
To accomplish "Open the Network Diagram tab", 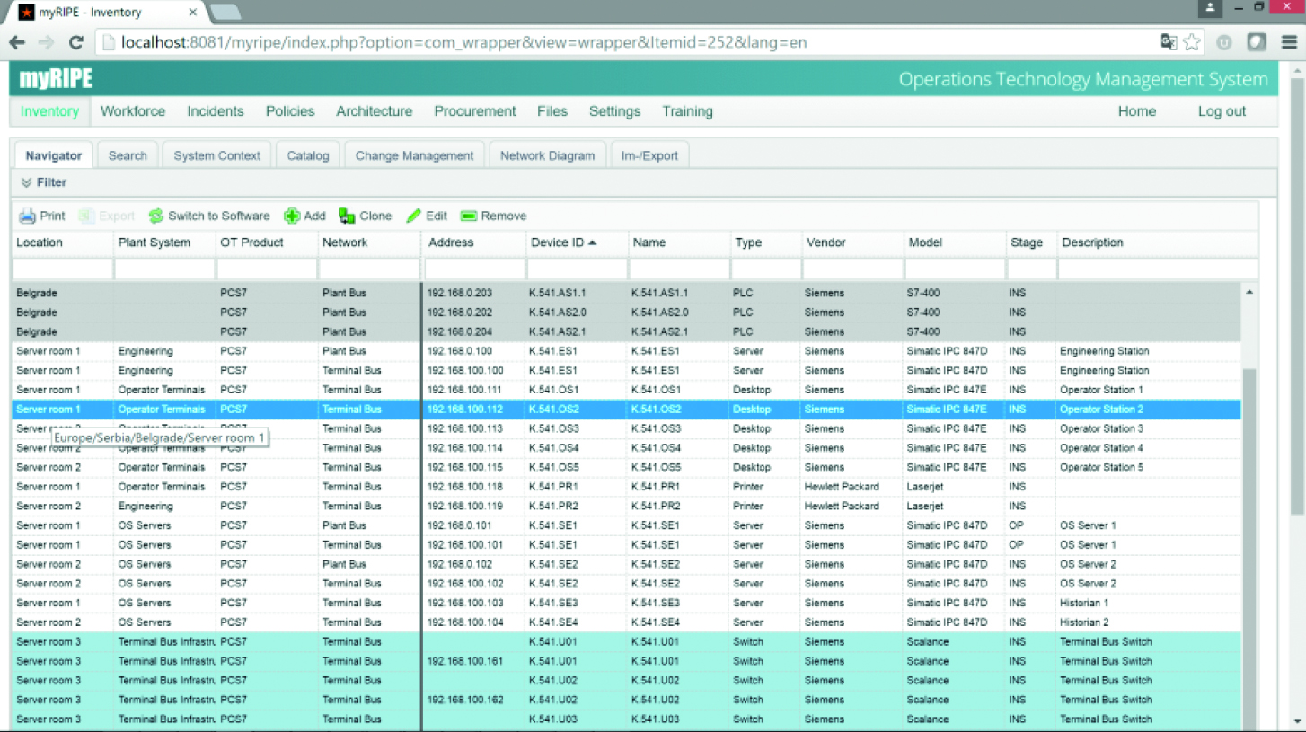I will click(x=547, y=155).
